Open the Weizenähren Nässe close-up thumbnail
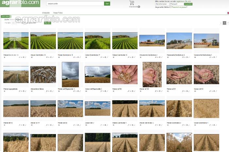The image size is (229, 152). coord(43,75)
